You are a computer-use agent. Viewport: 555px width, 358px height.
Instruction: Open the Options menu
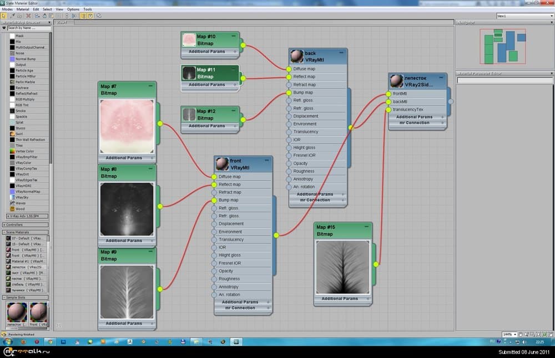73,9
